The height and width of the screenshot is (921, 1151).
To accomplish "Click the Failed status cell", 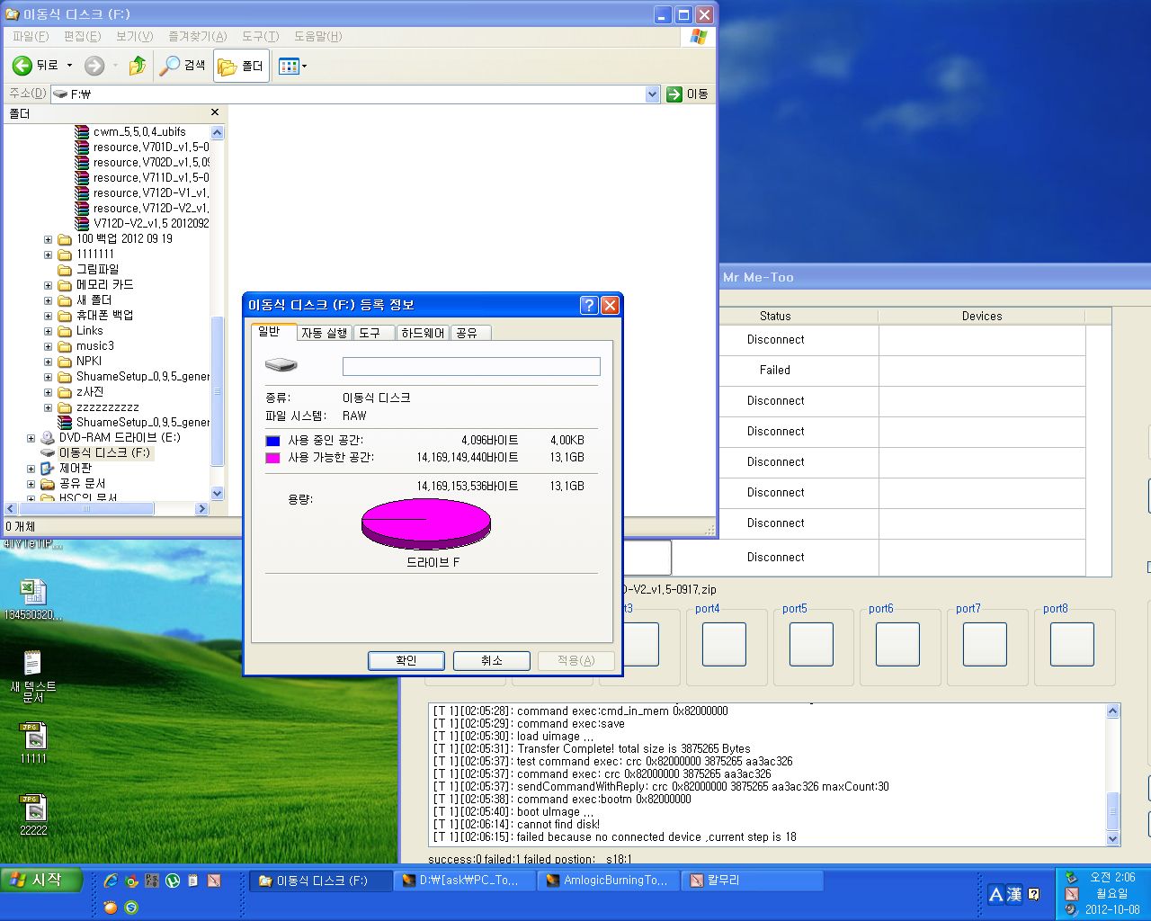I will [775, 370].
